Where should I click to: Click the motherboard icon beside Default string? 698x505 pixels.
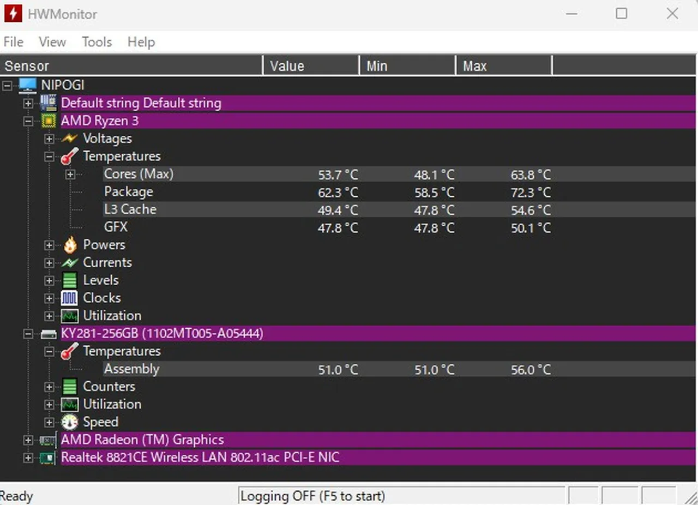(x=49, y=103)
